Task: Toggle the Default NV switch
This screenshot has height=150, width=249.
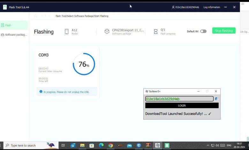Action: (x=203, y=31)
